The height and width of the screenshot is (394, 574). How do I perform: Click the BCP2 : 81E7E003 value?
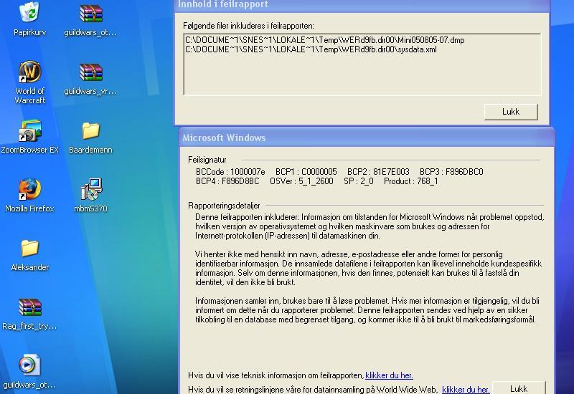[x=378, y=172]
